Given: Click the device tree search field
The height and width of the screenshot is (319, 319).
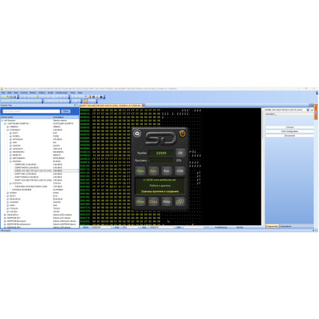Looking at the screenshot, I should point(31,111).
